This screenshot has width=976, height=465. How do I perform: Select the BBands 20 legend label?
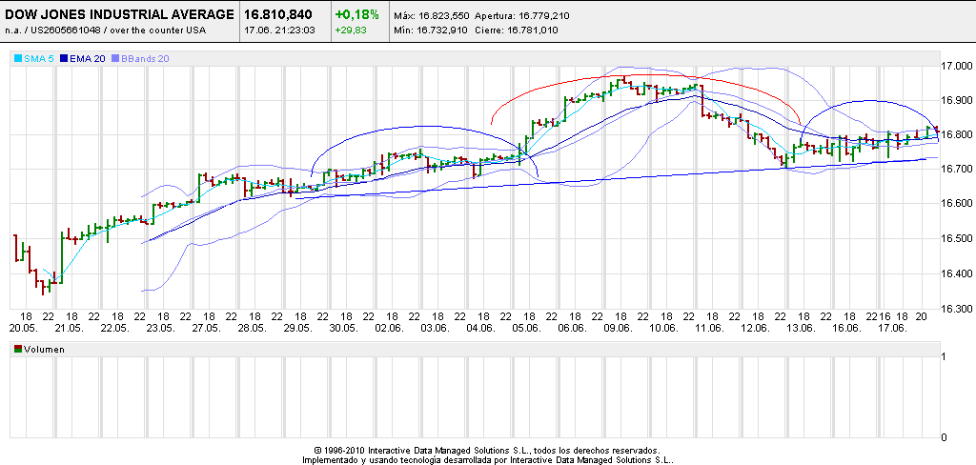click(145, 58)
